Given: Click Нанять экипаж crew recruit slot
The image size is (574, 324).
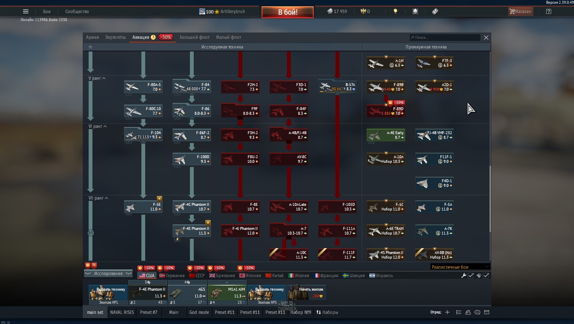Looking at the screenshot, I should (306, 292).
